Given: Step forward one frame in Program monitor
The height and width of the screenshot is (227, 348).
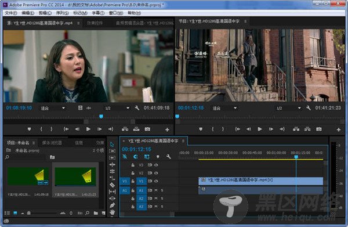Looking at the screenshot, I should tap(271, 129).
